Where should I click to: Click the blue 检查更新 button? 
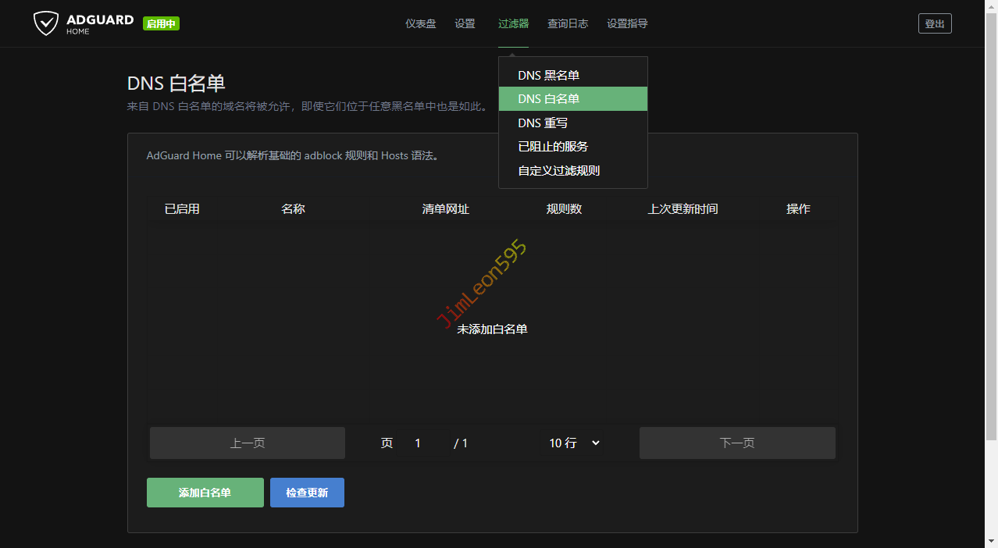coord(307,493)
